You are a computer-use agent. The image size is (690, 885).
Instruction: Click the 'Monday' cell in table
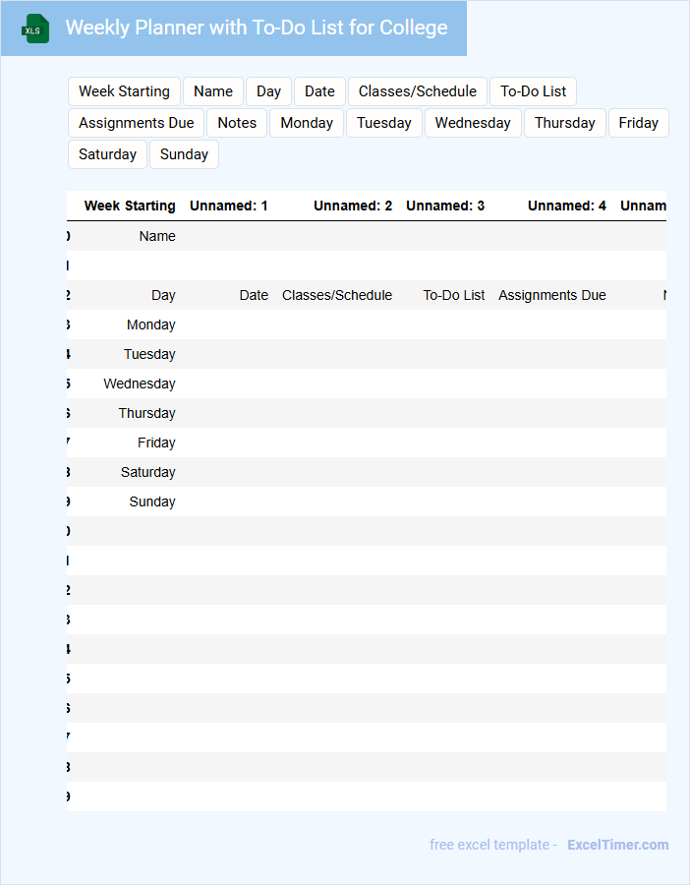[x=150, y=324]
